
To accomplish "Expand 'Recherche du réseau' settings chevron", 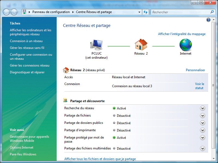I will tap(202, 108).
